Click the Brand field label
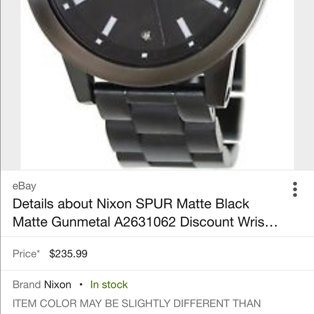The height and width of the screenshot is (314, 314). tap(25, 284)
